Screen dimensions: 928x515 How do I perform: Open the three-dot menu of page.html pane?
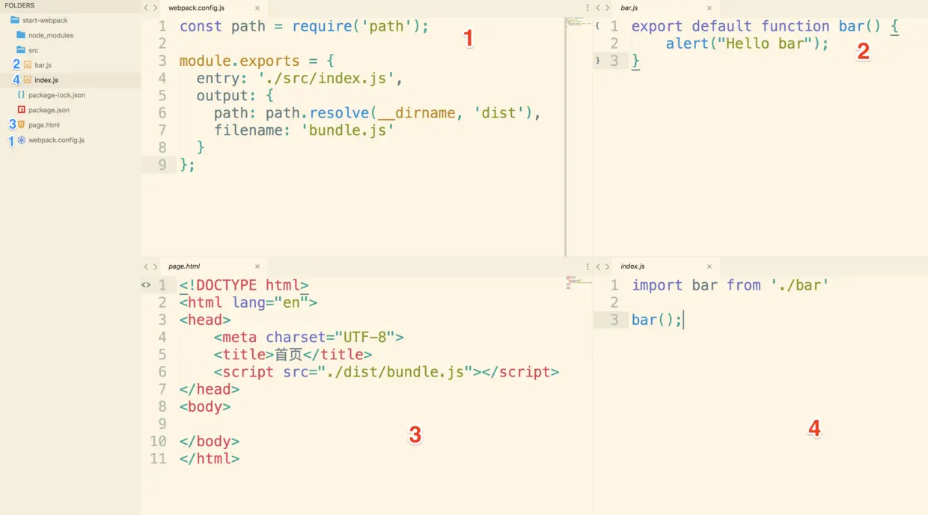587,266
